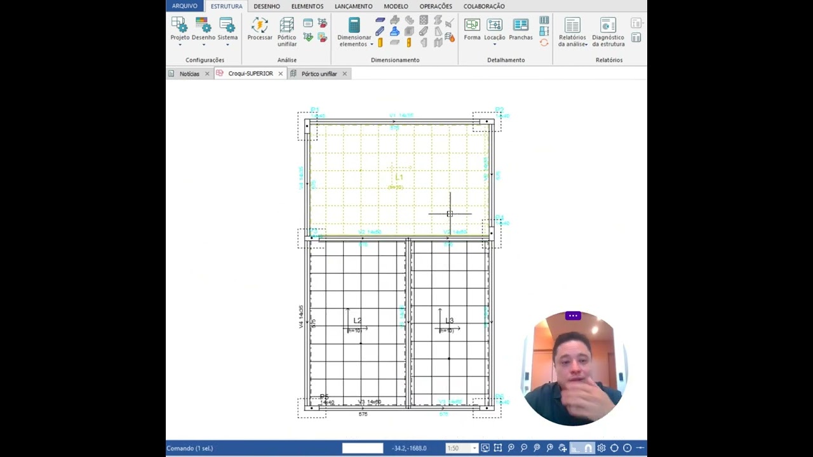Open Pórtico unifilar from the ribbon
The width and height of the screenshot is (813, 457).
287,25
